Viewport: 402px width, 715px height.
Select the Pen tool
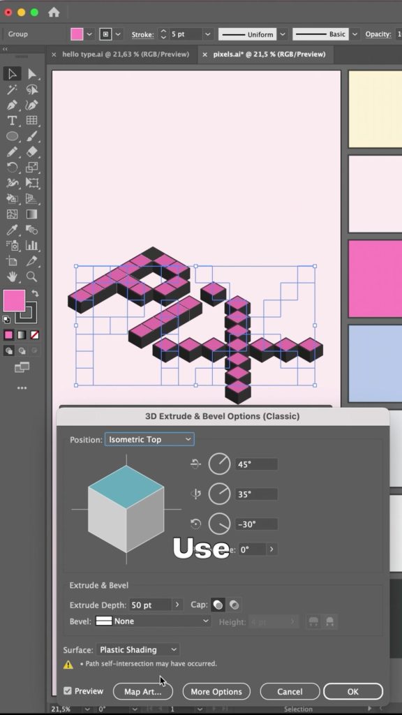(13, 105)
